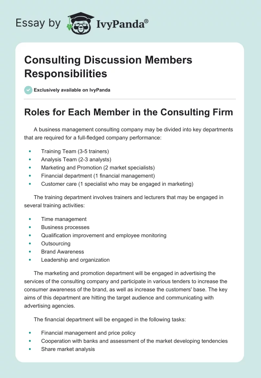261x378 pixels.
Task: Click the green verified checkmark icon
Action: coord(28,90)
